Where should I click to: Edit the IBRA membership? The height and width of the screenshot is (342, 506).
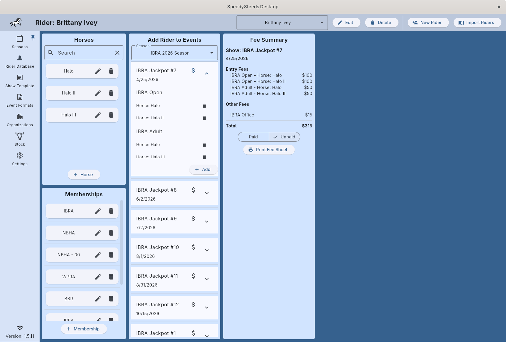(98, 211)
